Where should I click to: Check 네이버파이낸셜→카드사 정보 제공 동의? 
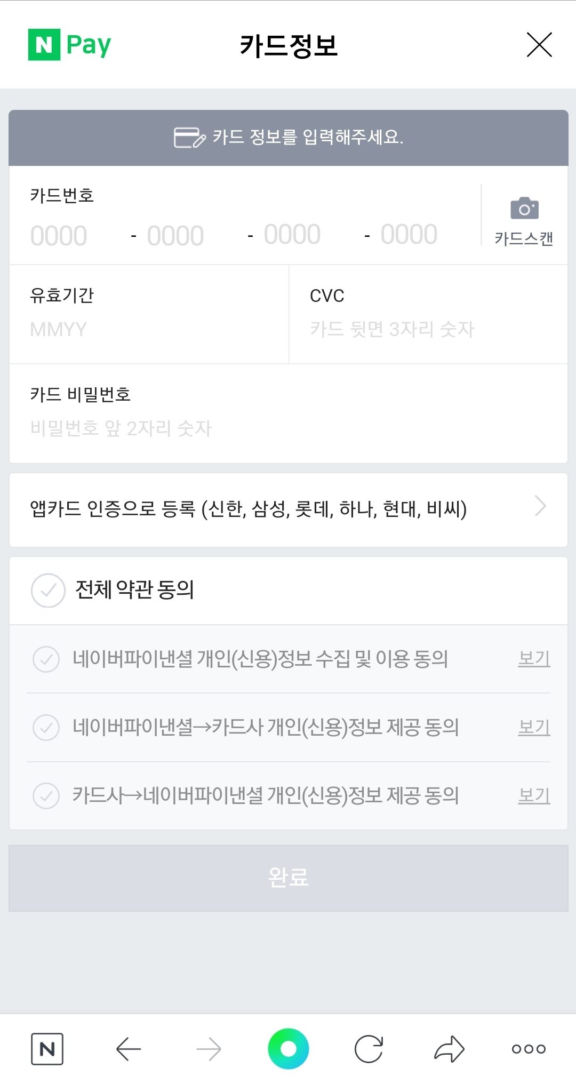tap(46, 728)
